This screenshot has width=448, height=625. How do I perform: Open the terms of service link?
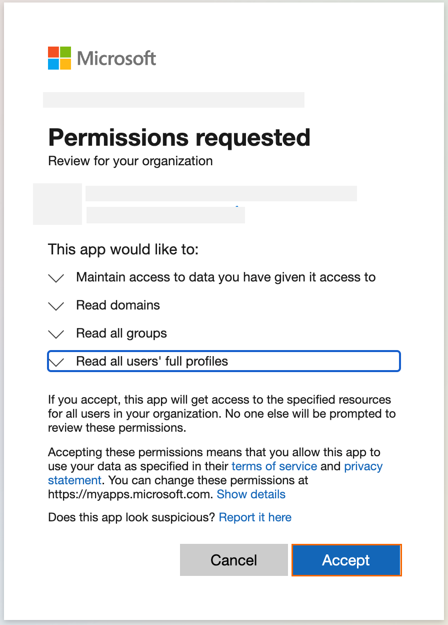(274, 466)
